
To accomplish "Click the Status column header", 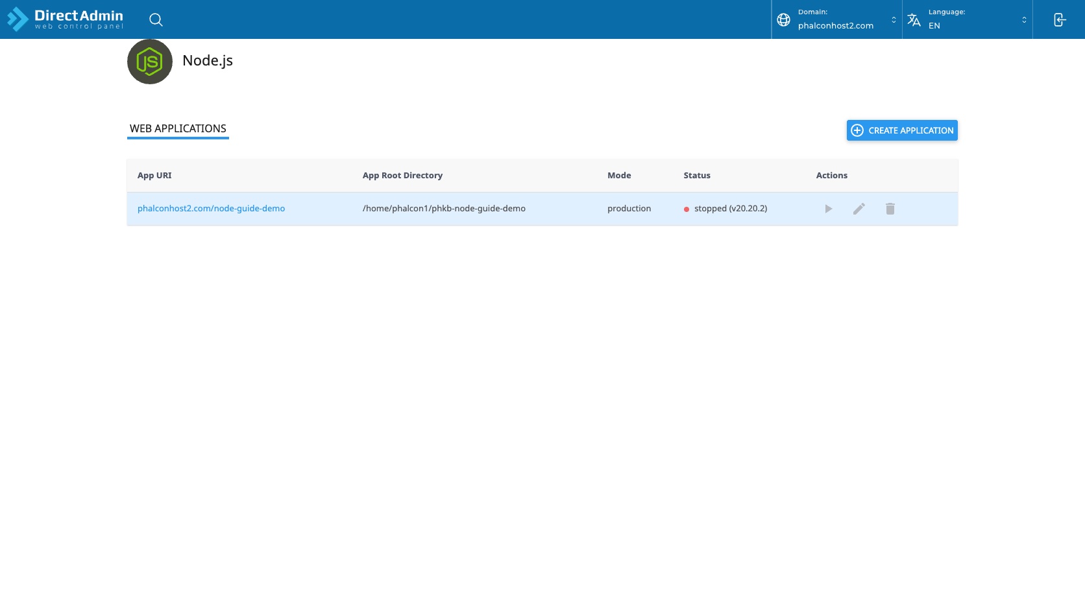I will point(697,175).
